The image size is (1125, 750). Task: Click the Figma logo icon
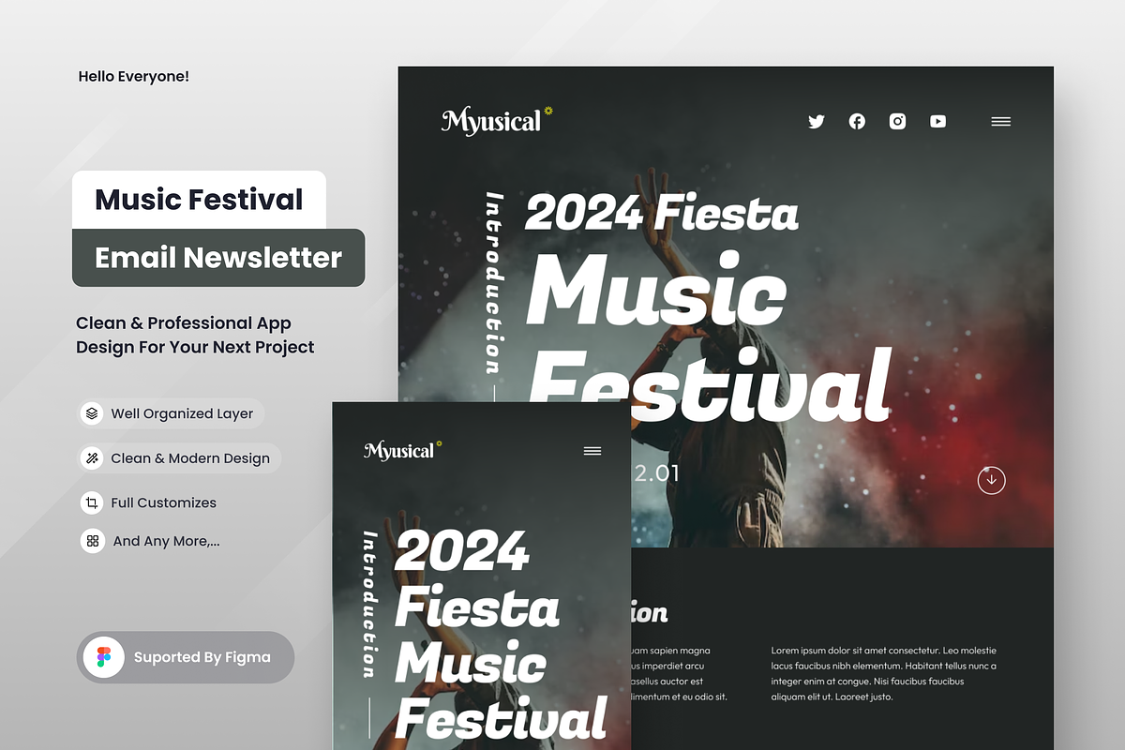(104, 657)
